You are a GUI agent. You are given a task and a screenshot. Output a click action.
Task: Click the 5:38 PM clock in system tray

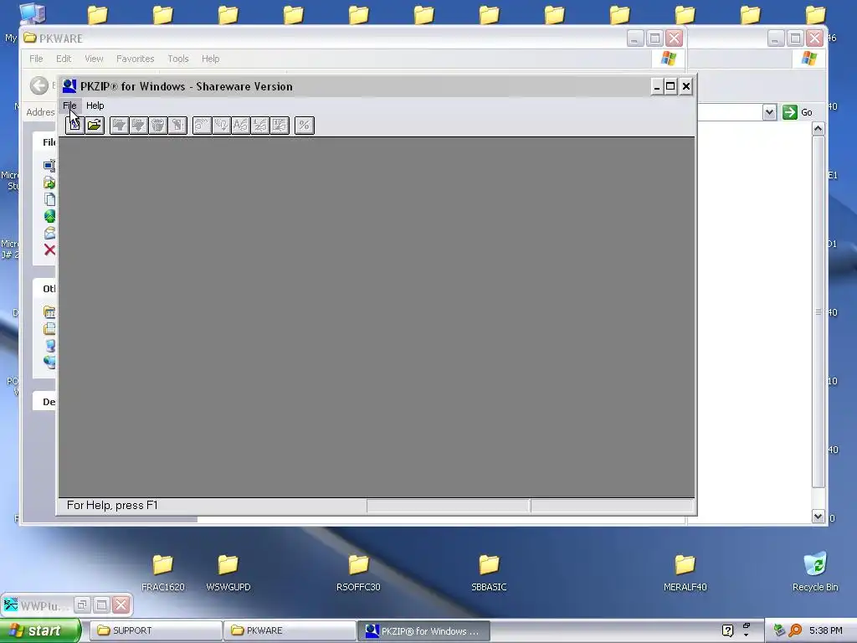pos(826,630)
